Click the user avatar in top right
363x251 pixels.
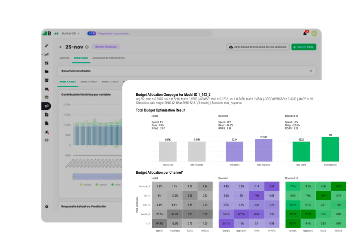click(x=314, y=33)
